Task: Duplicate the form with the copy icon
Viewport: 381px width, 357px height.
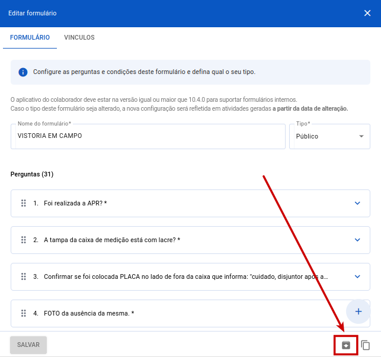Action: [365, 345]
